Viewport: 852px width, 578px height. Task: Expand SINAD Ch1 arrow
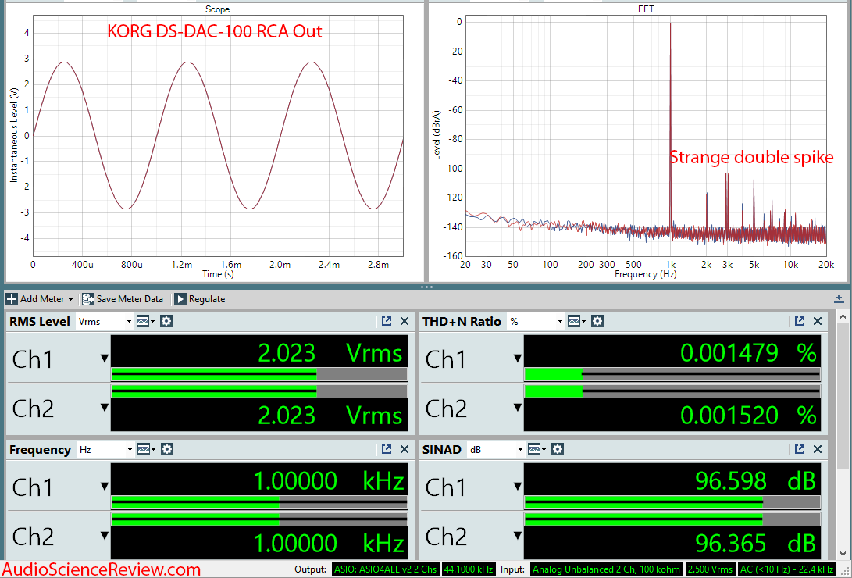517,486
